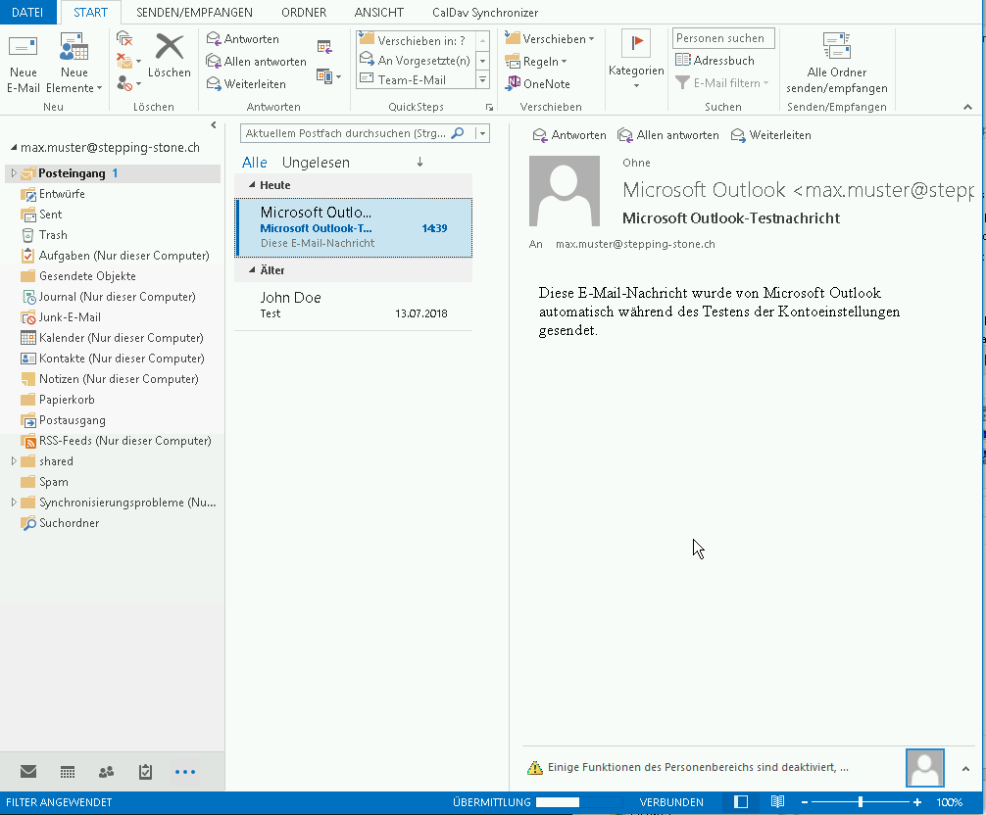Viewport: 986px width, 815px height.
Task: Open the DATEI menu
Action: click(26, 13)
